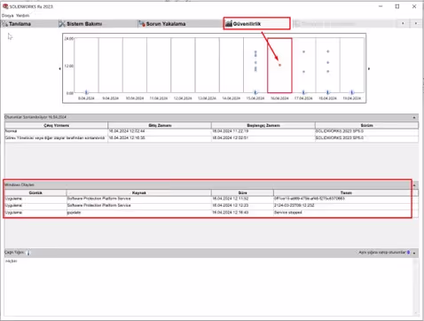Click the 12.04.2024 date label

pyautogui.click(x=183, y=98)
